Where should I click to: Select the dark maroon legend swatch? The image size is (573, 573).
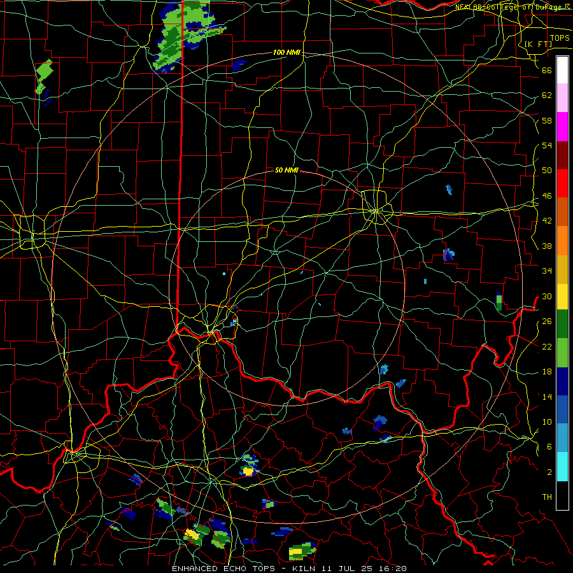[562, 155]
